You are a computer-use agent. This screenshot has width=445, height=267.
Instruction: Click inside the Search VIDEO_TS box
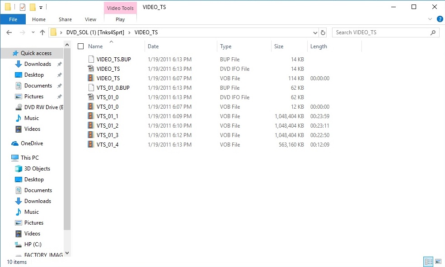click(382, 32)
